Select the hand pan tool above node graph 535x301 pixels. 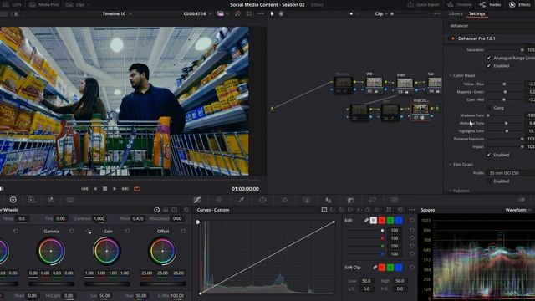point(281,13)
